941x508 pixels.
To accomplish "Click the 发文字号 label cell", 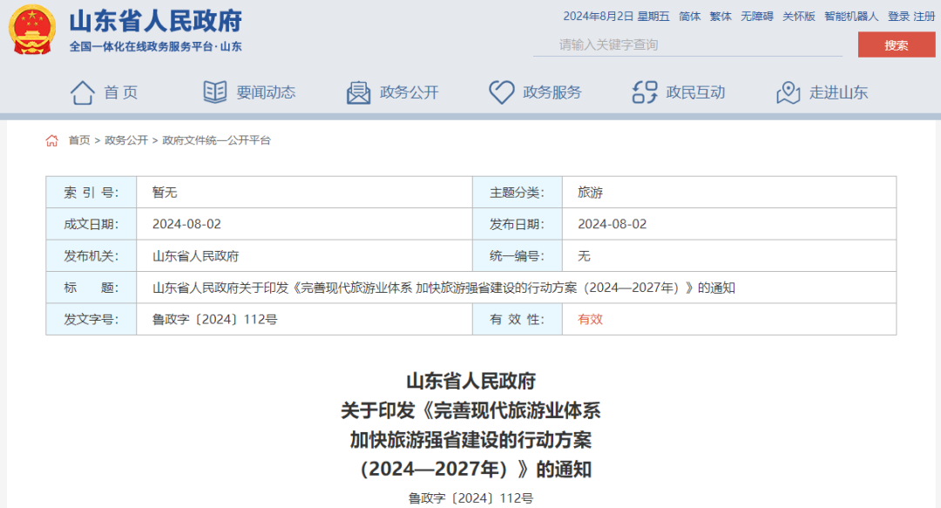I will coord(91,320).
